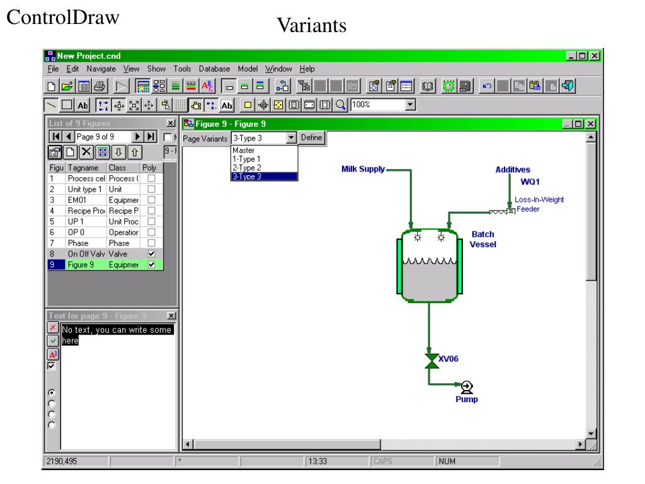The image size is (645, 484).
Task: Click the New document toolbar icon
Action: tap(52, 86)
